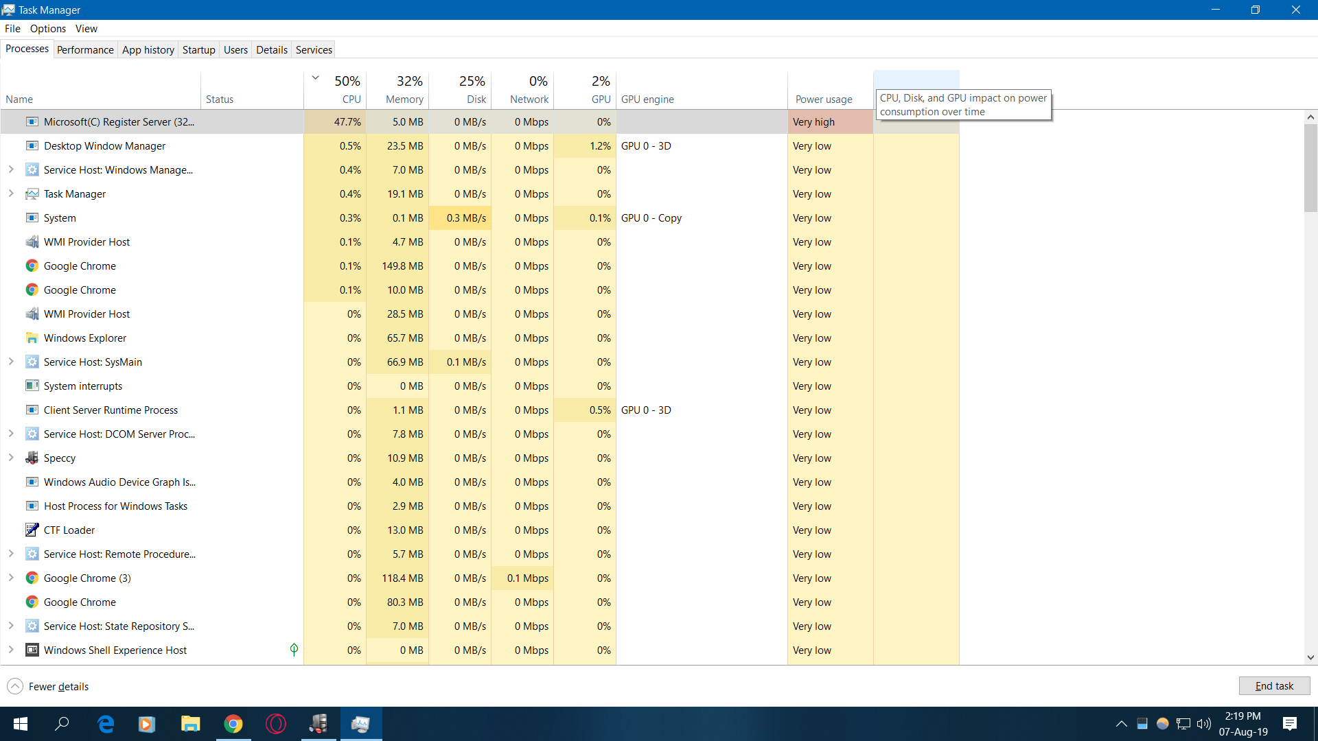The image size is (1318, 741).
Task: Click the process list scrollbar thumb
Action: [1310, 168]
